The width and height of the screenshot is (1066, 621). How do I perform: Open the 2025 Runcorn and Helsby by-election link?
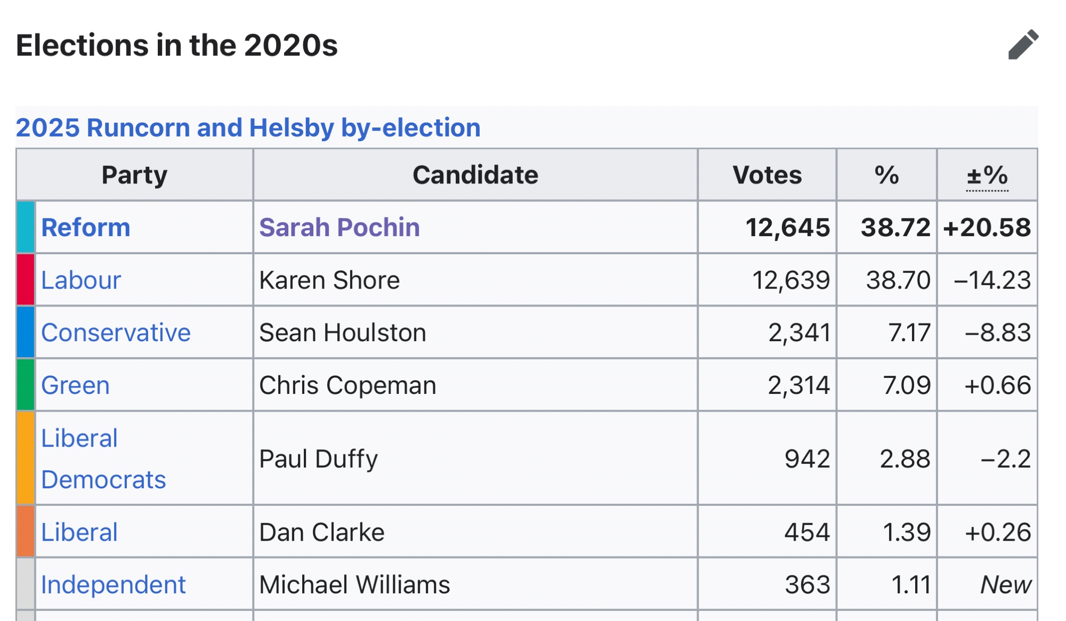click(x=248, y=128)
